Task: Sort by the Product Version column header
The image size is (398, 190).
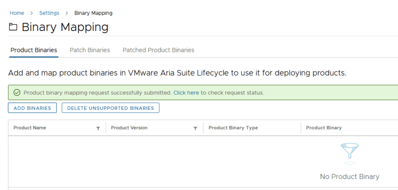Action: 129,128
